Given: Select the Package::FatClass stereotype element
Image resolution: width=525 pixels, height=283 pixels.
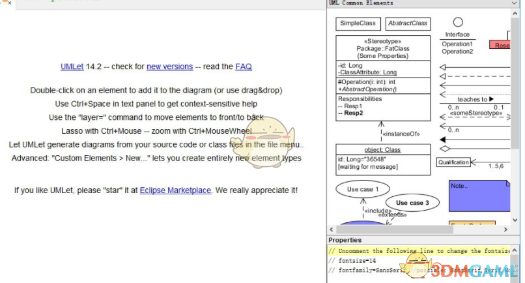Looking at the screenshot, I should coord(383,78).
